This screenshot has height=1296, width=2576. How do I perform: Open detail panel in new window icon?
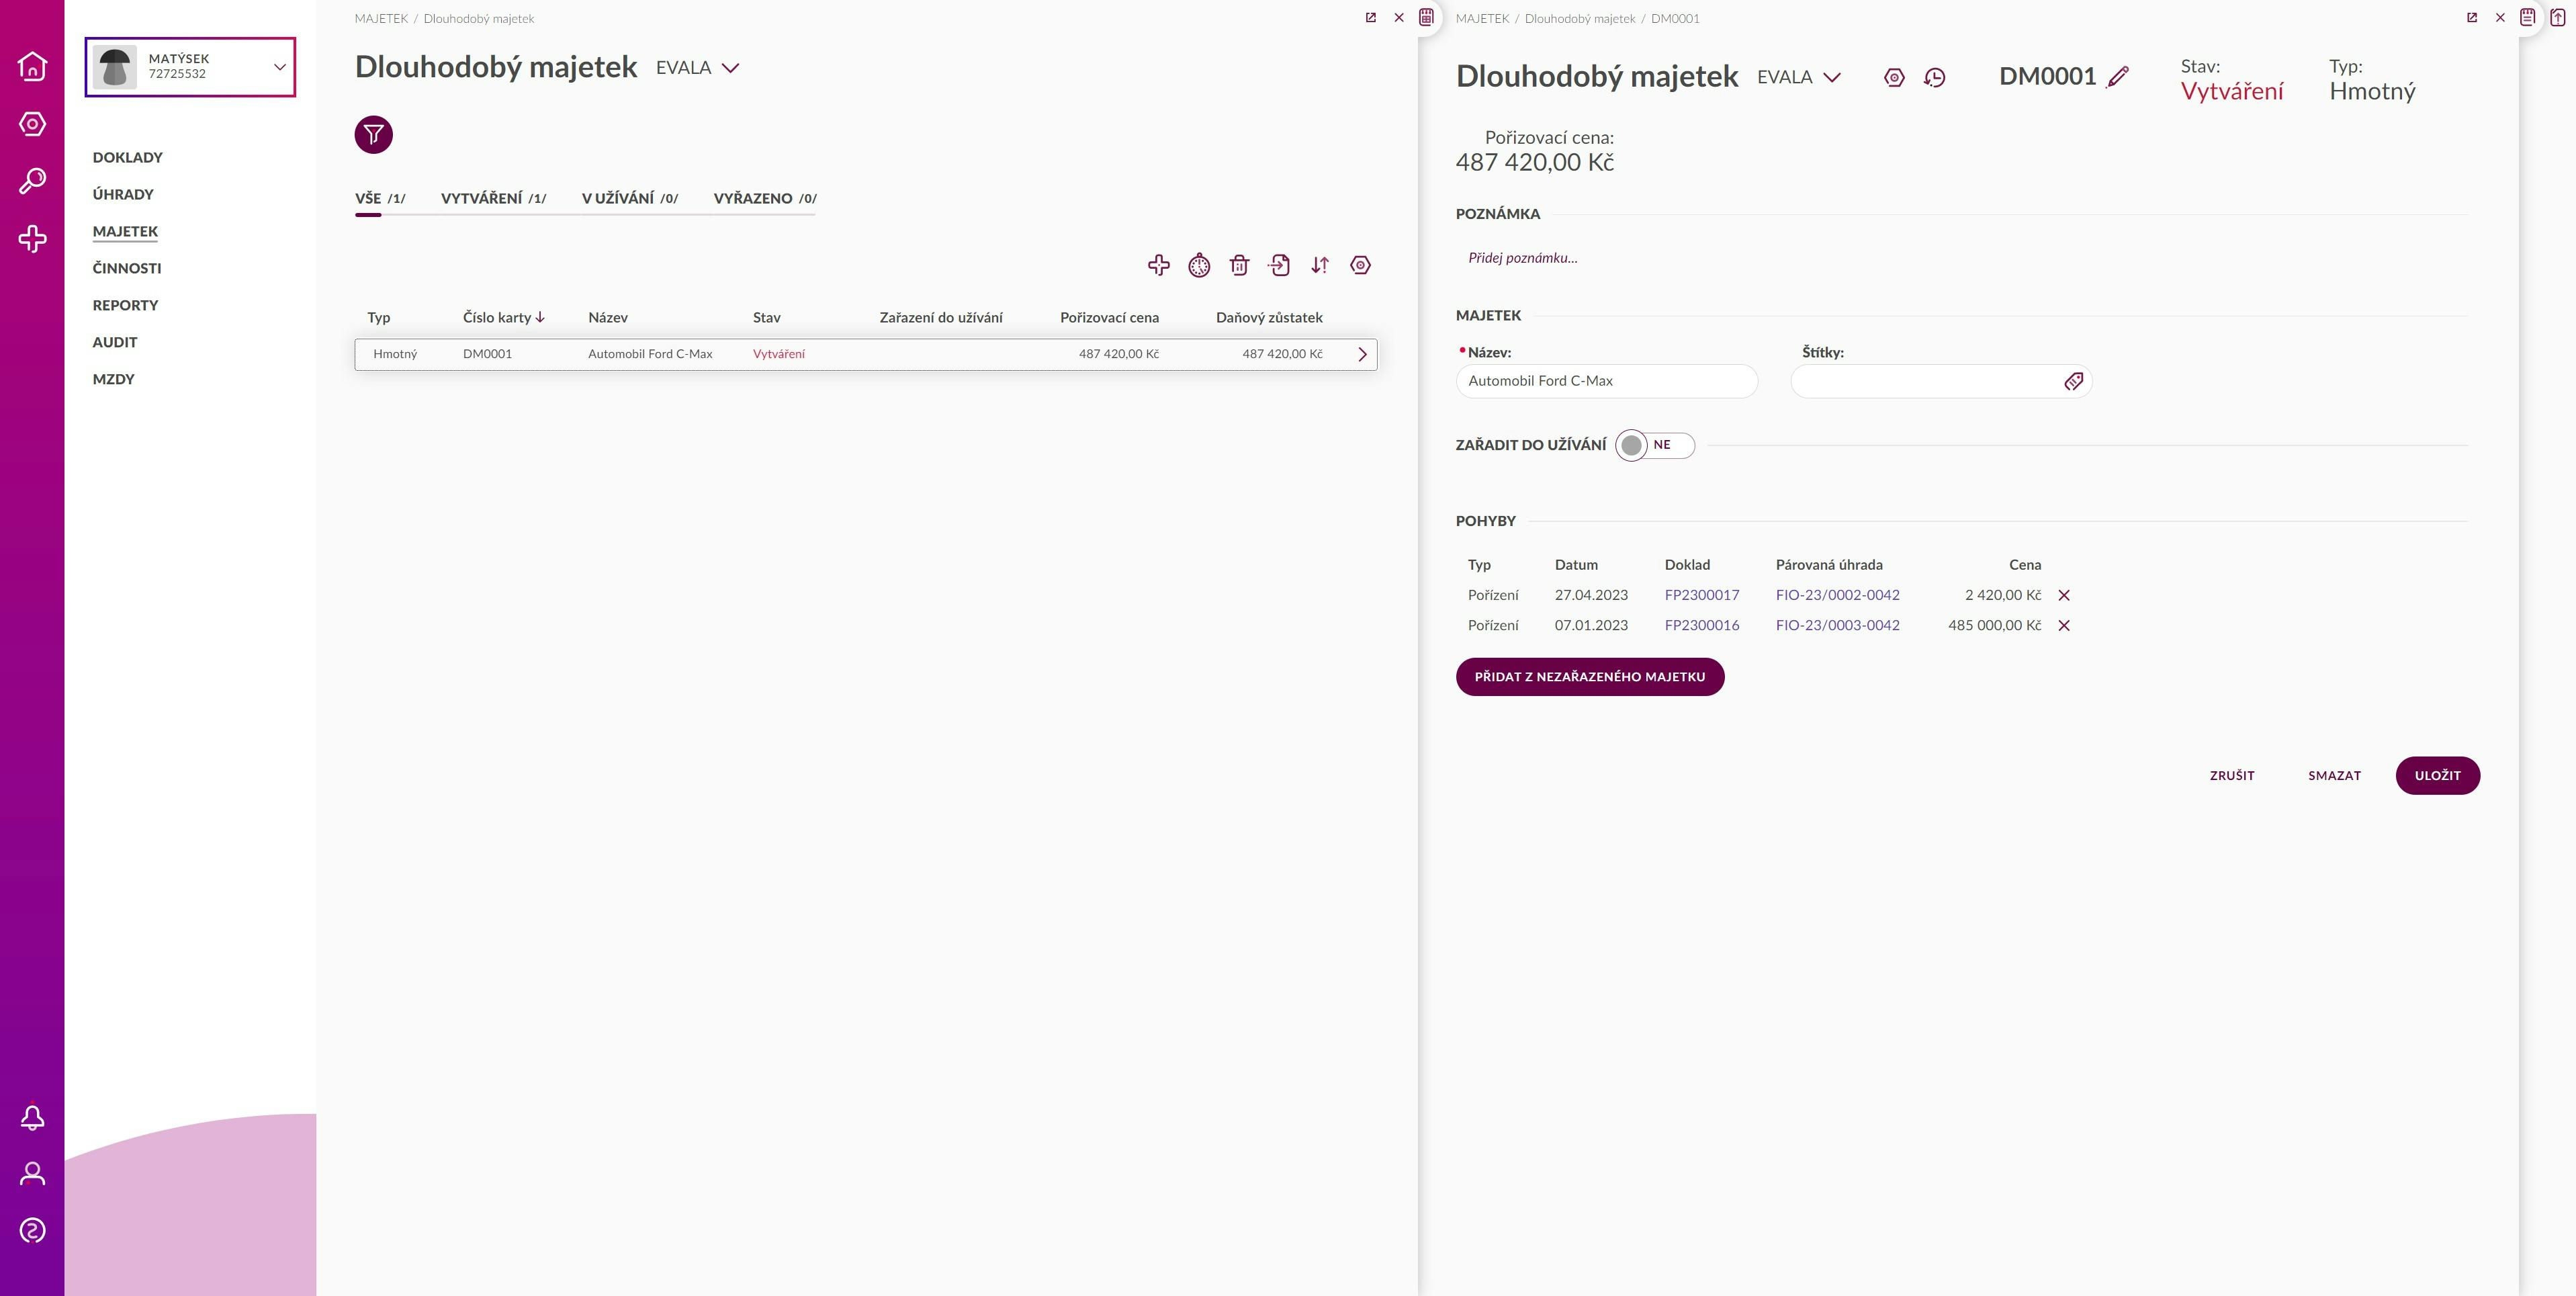coord(2471,18)
